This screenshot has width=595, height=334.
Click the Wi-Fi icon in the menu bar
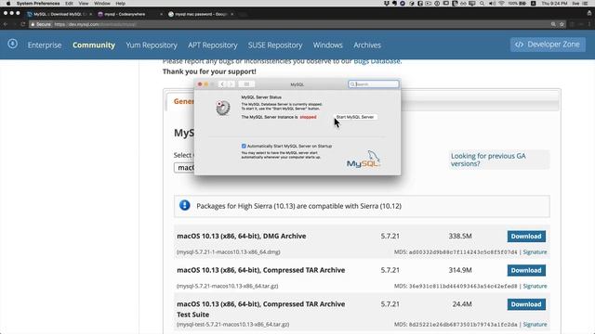(x=501, y=3)
